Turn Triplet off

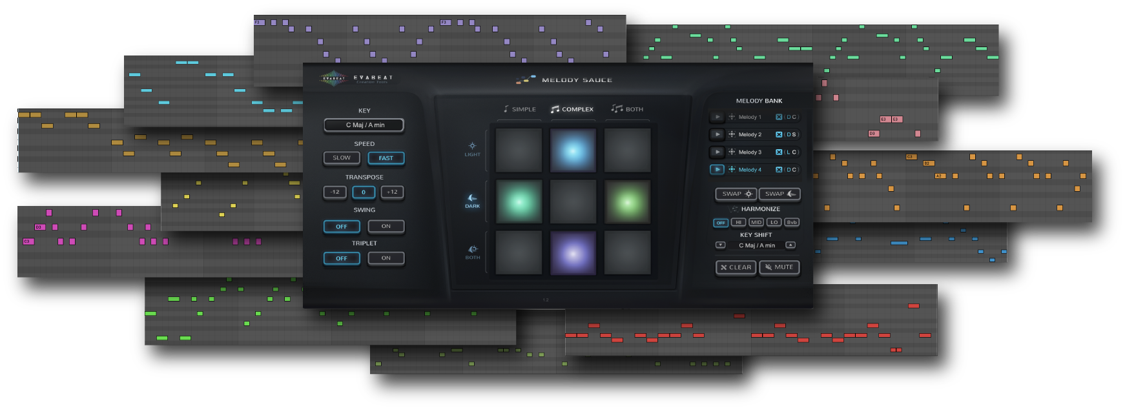pyautogui.click(x=342, y=258)
